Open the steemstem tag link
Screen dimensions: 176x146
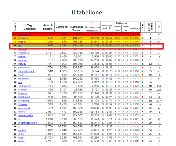pos(24,68)
